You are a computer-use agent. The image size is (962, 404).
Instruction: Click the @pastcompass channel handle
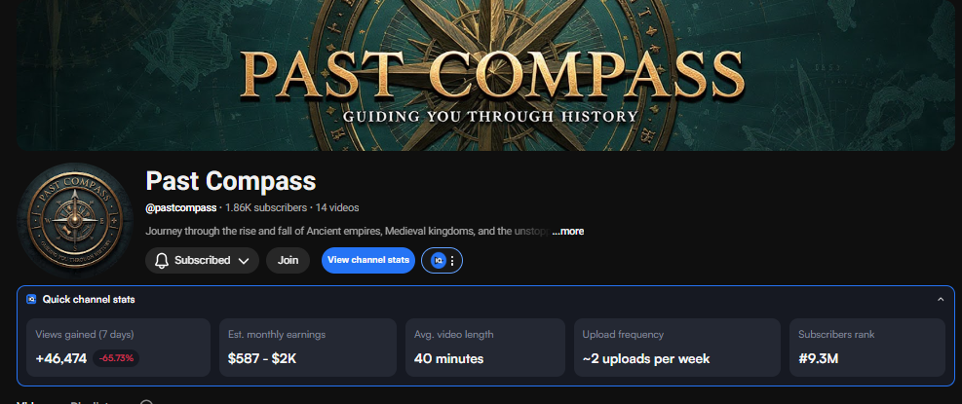pos(181,207)
